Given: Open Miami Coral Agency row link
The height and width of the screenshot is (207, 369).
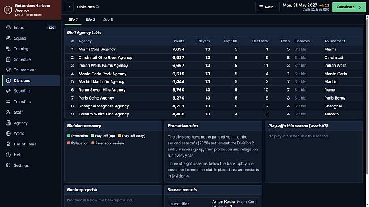Looking at the screenshot, I should click(x=97, y=49).
